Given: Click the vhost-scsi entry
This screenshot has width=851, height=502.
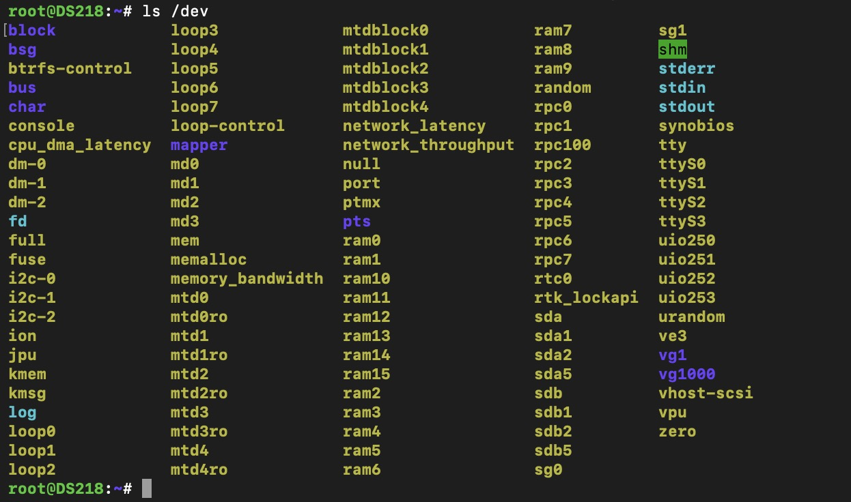Looking at the screenshot, I should coord(706,394).
